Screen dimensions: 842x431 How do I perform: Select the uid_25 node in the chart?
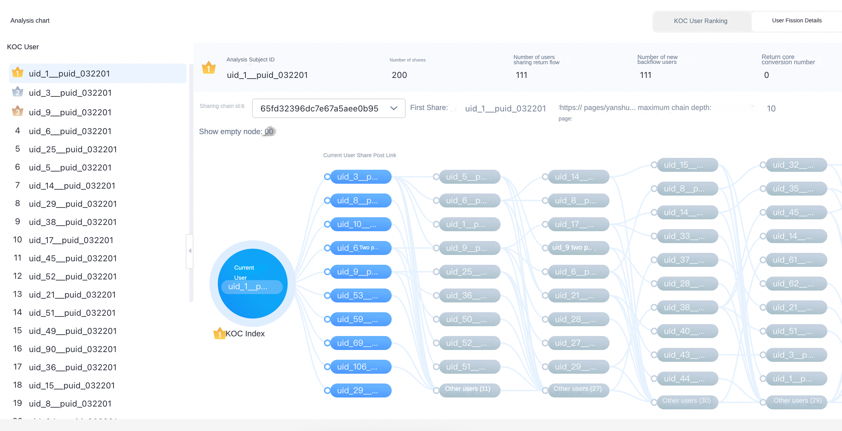470,272
